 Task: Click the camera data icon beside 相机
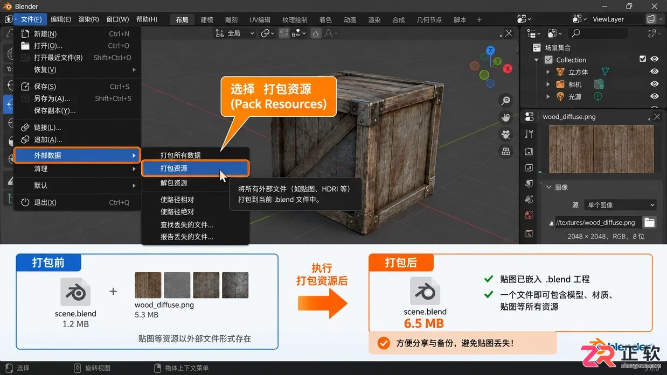pyautogui.click(x=599, y=84)
